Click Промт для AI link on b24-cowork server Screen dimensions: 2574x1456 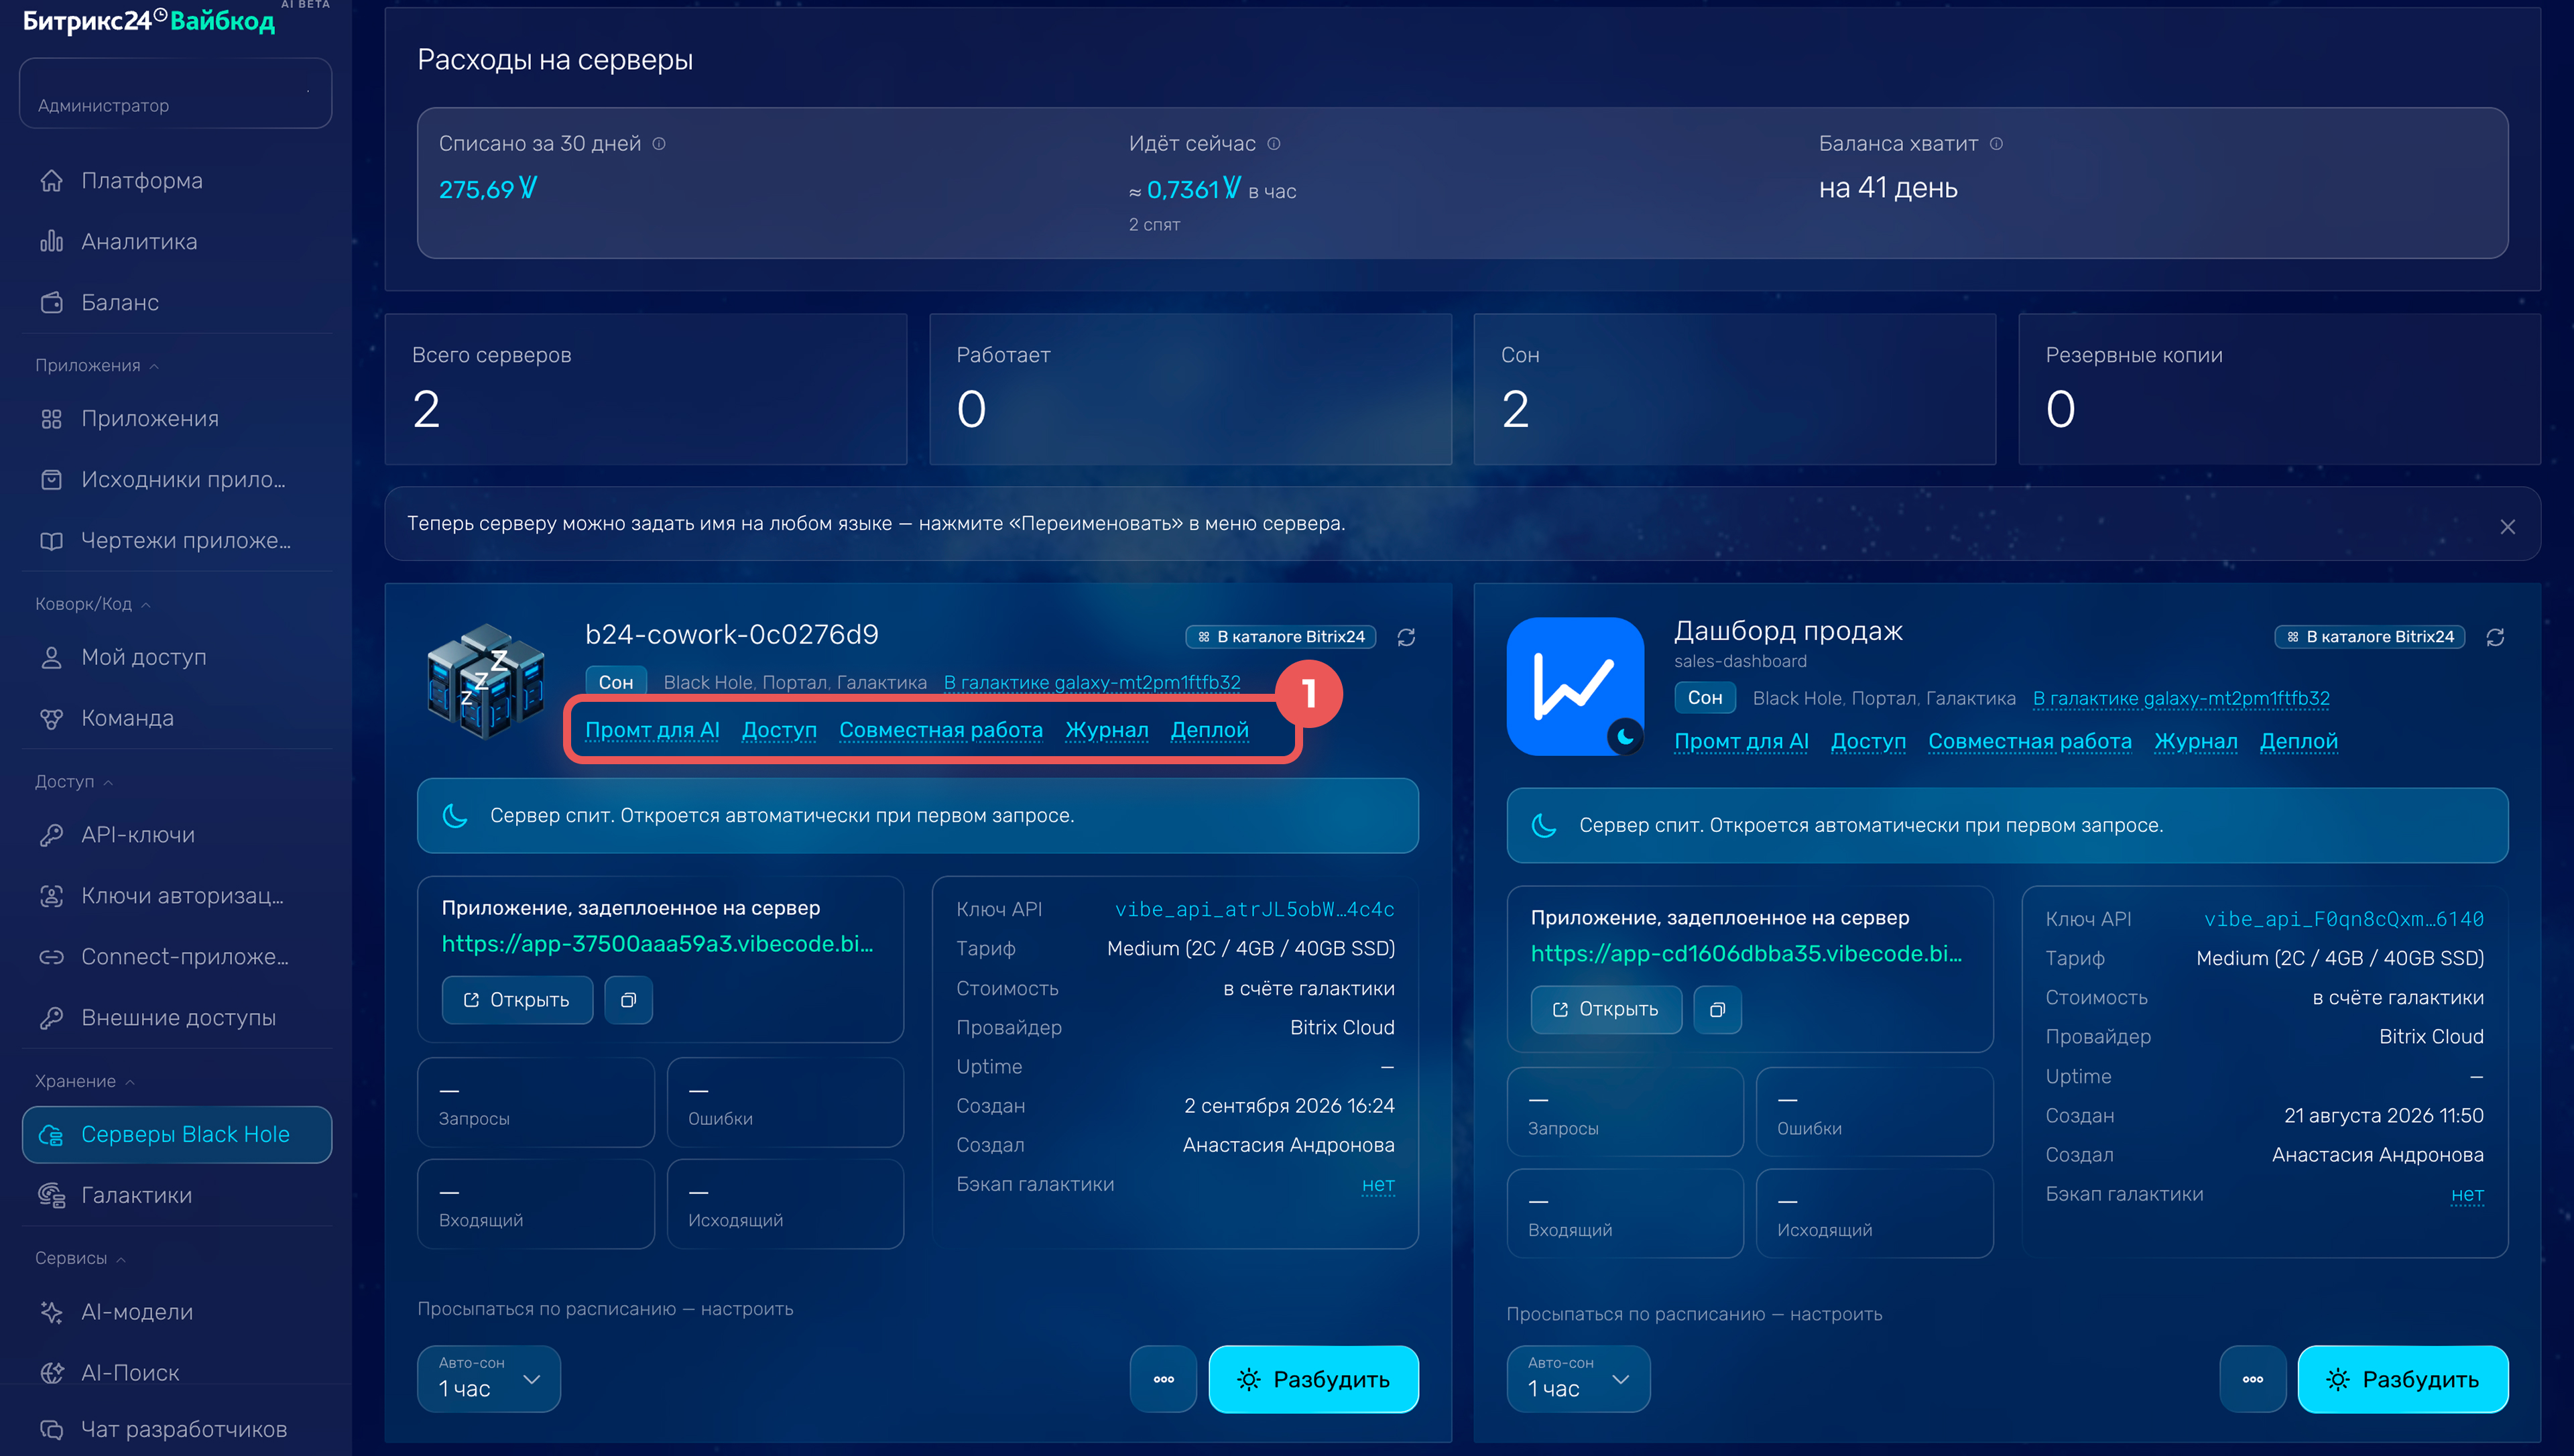coord(652,730)
